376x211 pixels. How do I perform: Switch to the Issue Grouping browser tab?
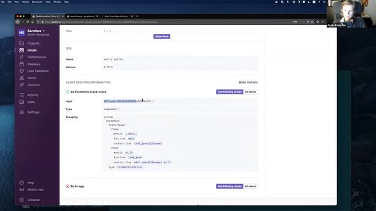click(82, 16)
